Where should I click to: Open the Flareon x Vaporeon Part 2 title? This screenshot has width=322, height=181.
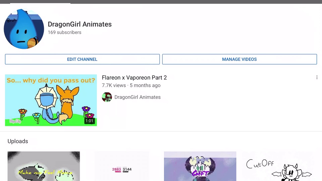[x=134, y=78]
